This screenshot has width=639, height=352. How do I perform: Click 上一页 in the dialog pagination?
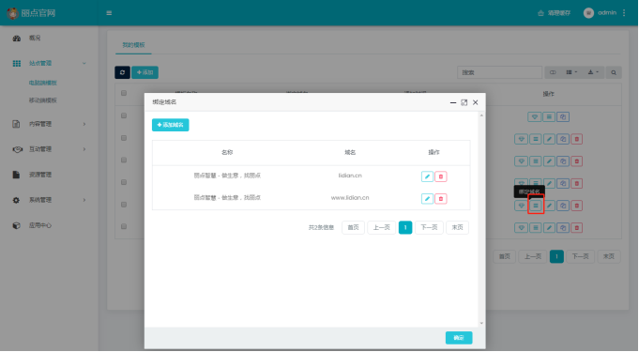point(382,227)
